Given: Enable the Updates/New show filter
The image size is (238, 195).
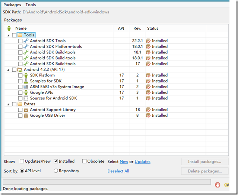Looking at the screenshot, I should coord(22,161).
